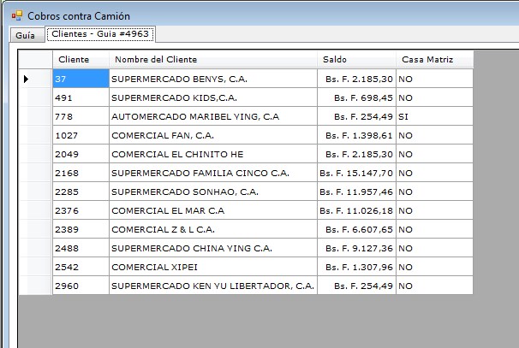The height and width of the screenshot is (348, 519).
Task: Select client number cell 37
Action: coord(81,79)
